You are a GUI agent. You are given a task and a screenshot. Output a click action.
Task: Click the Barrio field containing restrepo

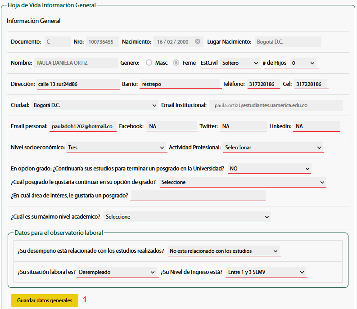click(180, 84)
